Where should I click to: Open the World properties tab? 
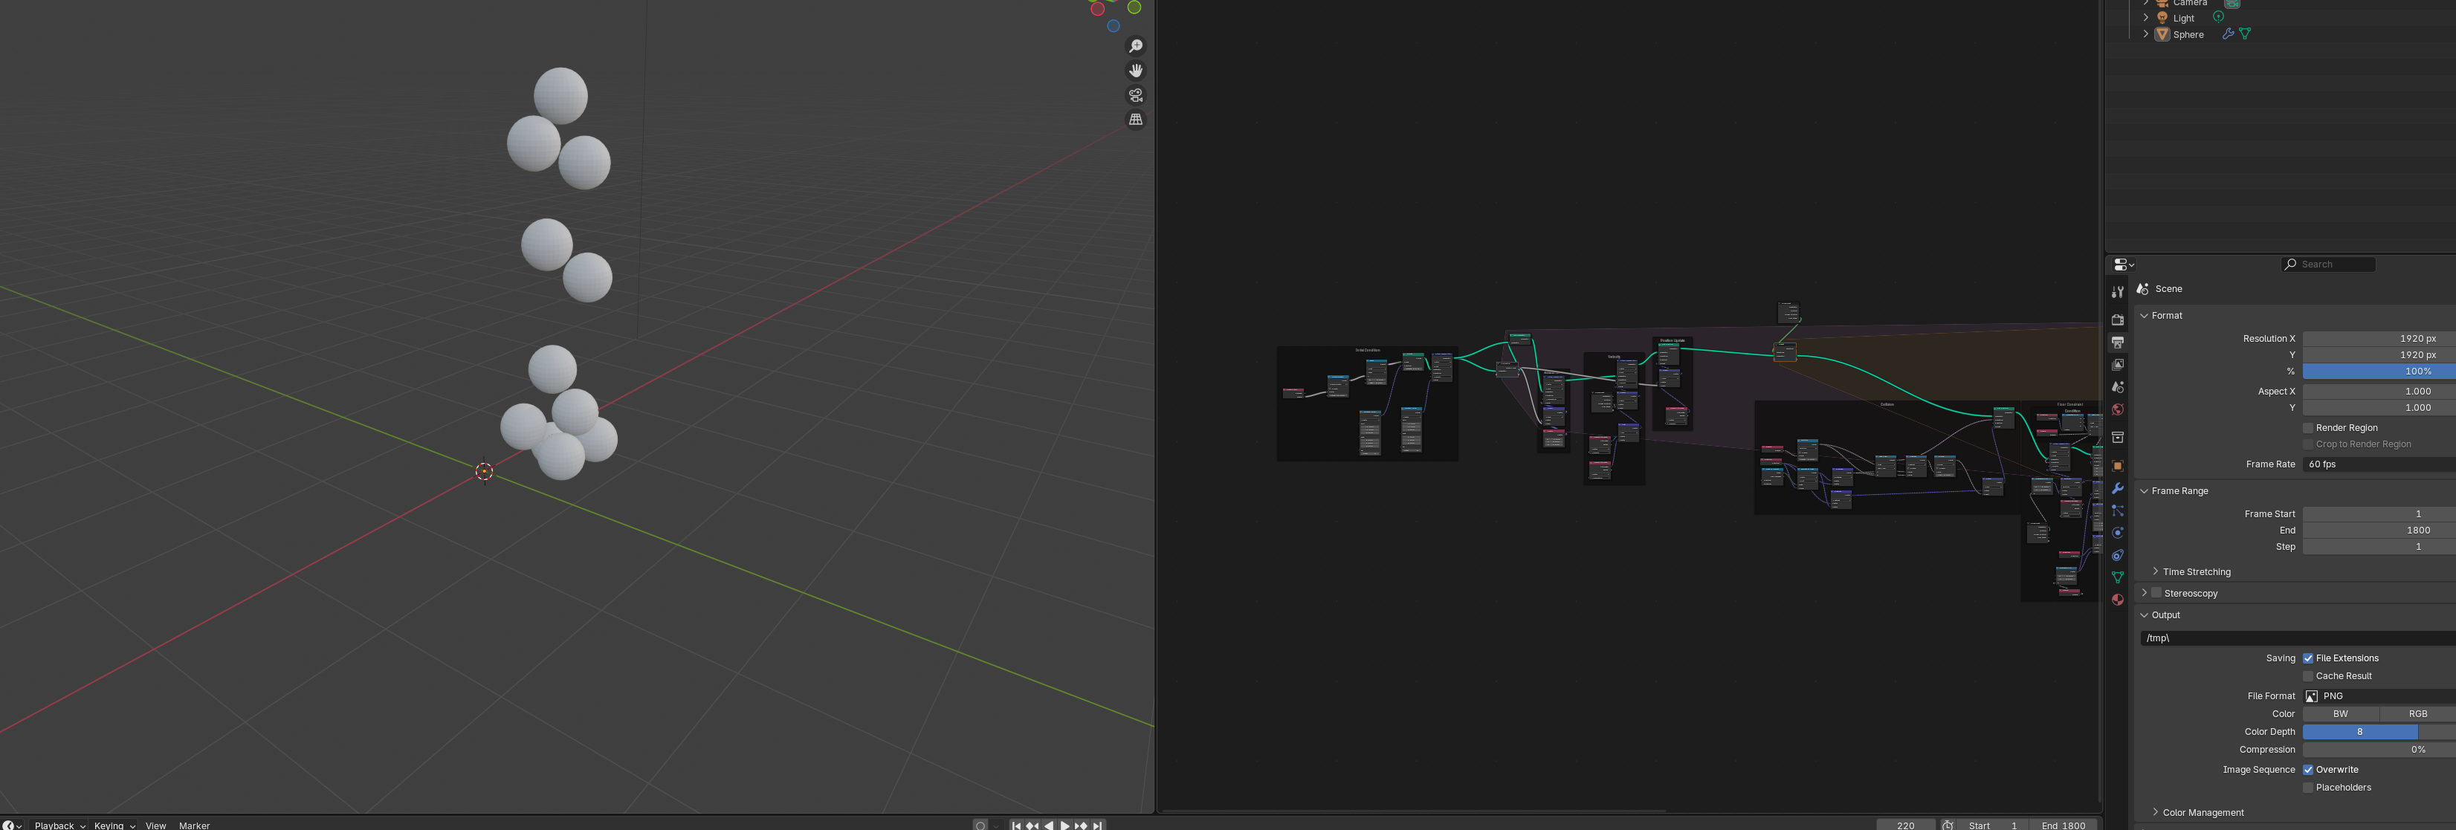click(x=2118, y=409)
